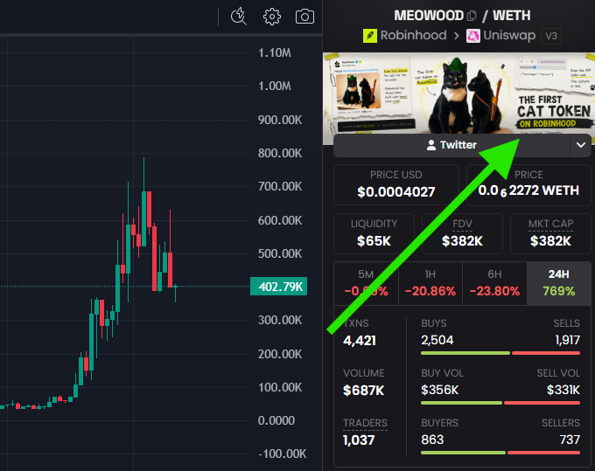Click the MKT CAP $382K box
The image size is (595, 471).
(550, 233)
